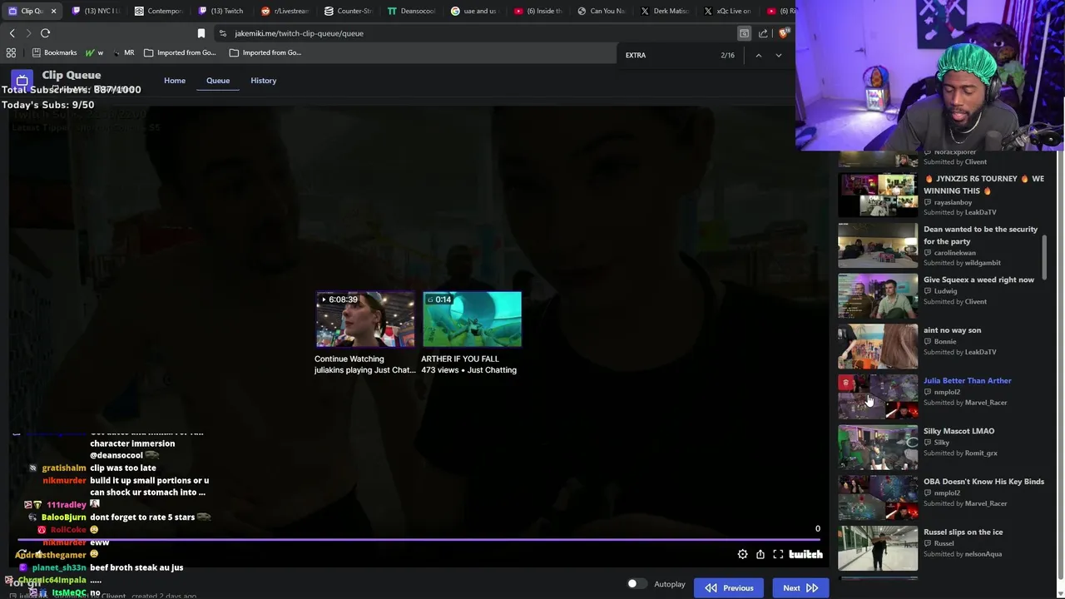Select Dean wanted to be security clip

[940, 245]
